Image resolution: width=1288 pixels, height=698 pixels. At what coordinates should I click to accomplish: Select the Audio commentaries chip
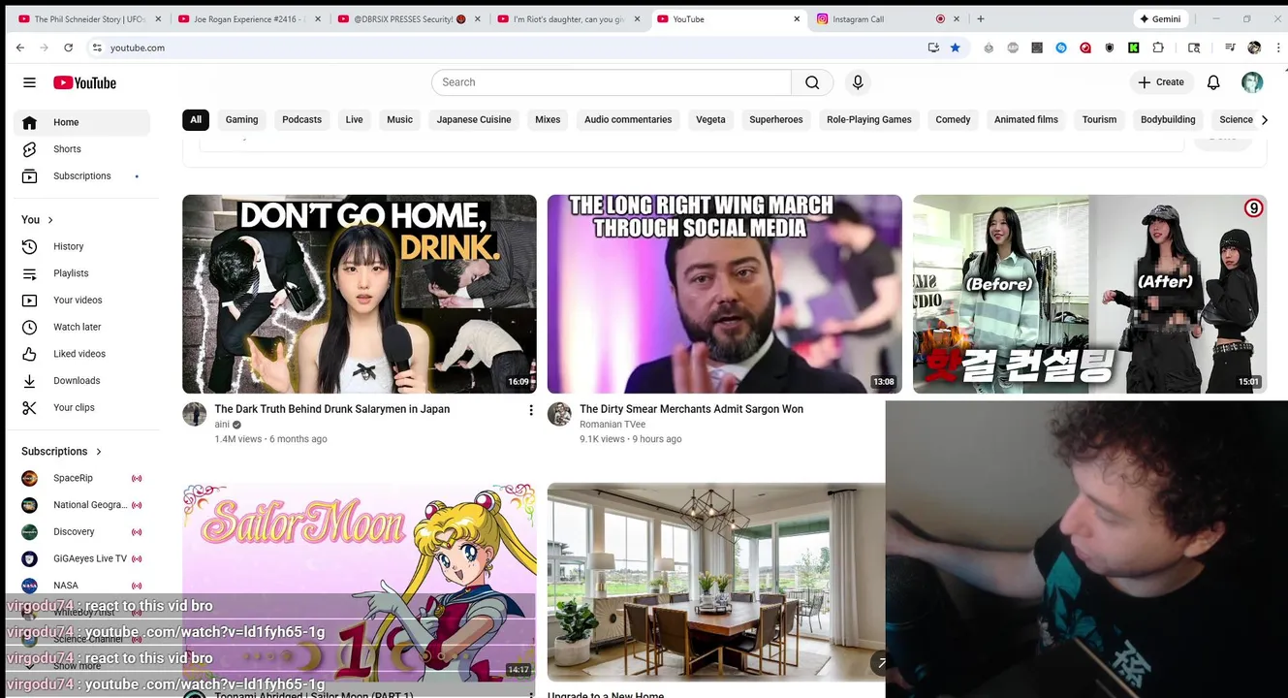click(x=628, y=120)
